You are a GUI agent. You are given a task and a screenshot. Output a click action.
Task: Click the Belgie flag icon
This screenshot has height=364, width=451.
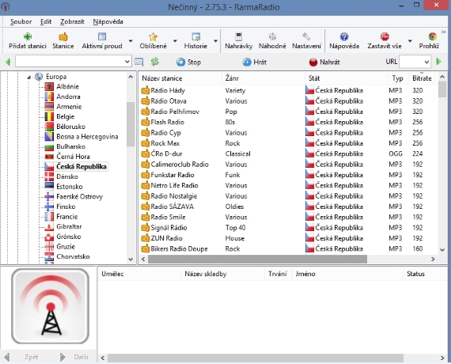49,116
